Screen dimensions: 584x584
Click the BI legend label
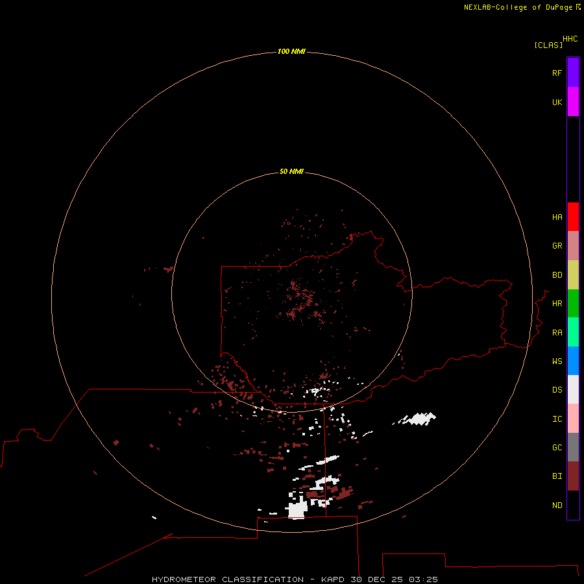click(557, 476)
